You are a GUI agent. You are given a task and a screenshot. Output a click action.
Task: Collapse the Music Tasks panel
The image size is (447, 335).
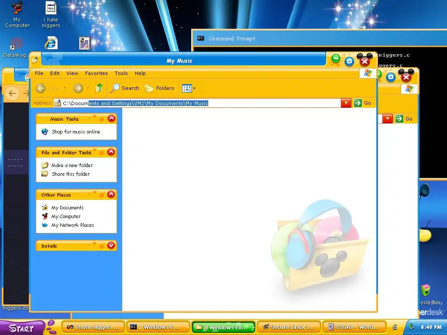pyautogui.click(x=111, y=118)
